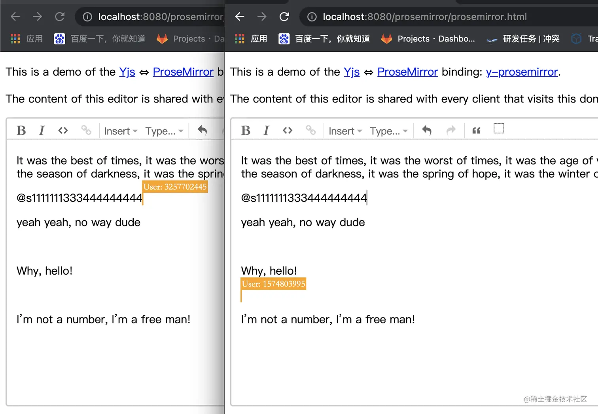Viewport: 598px width, 414px height.
Task: Click the link icon in the left editor toolbar
Action: (86, 130)
